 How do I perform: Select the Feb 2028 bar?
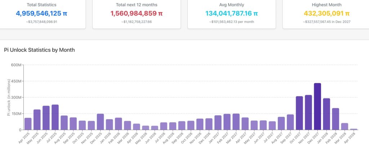pos(335,119)
